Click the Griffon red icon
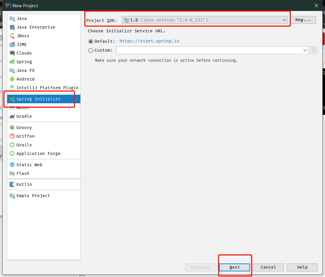Screen dimensions: 325x277 (x=12, y=136)
